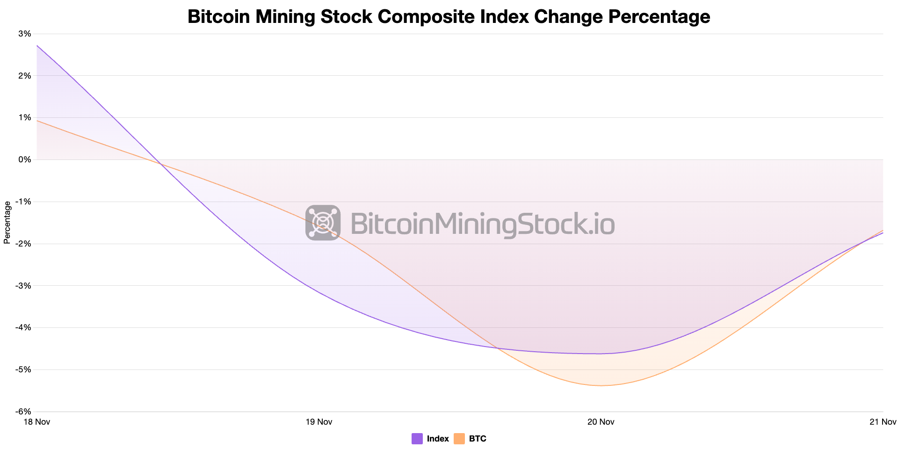Click the 3% y-axis tick label
Image resolution: width=898 pixels, height=449 pixels.
tap(25, 34)
